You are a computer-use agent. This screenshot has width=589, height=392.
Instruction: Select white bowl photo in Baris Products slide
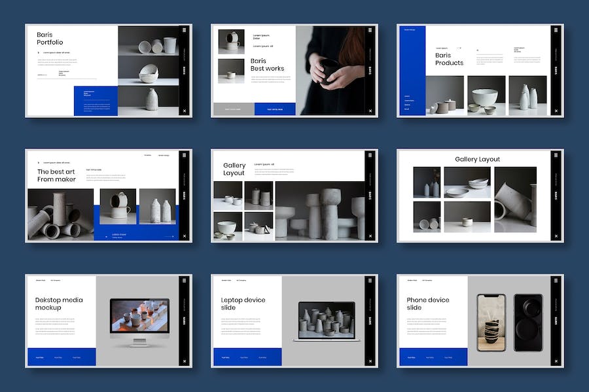(x=486, y=96)
